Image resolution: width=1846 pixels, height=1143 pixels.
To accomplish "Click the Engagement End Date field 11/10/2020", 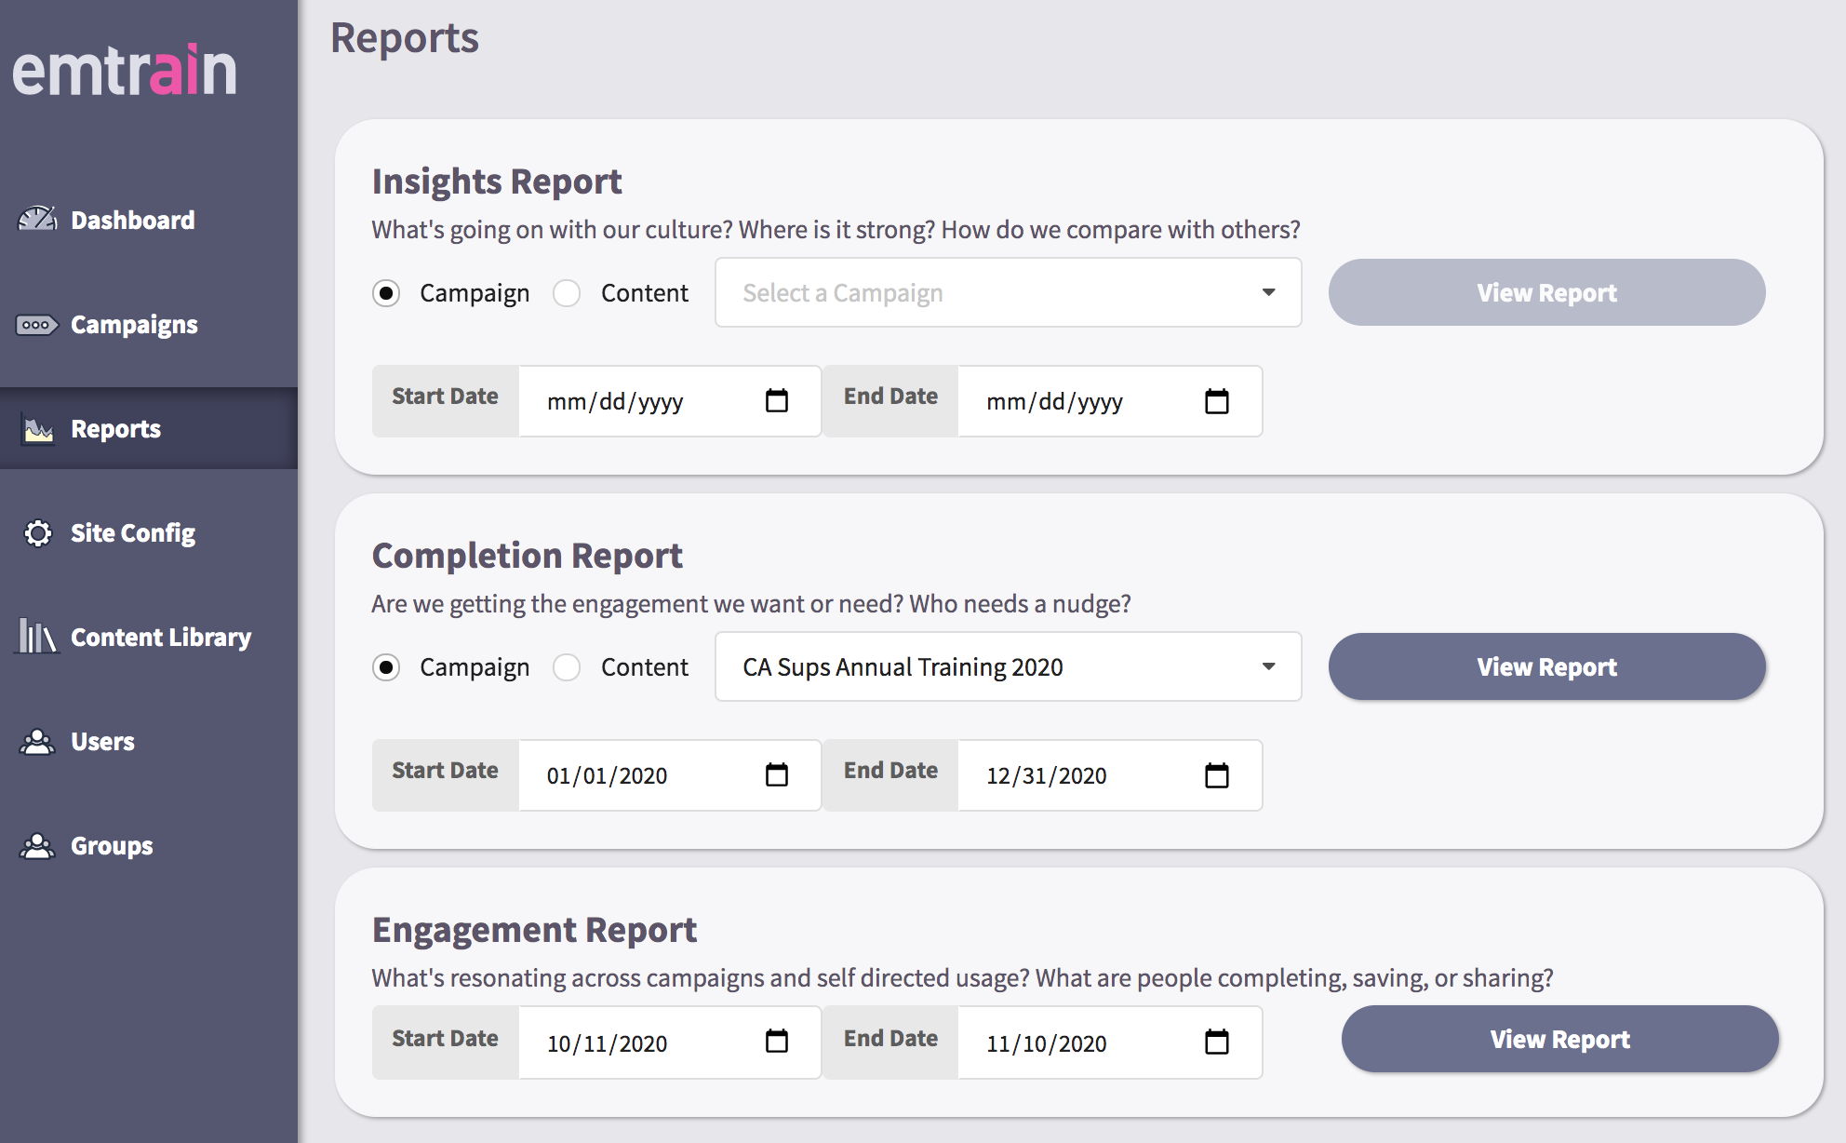I will [x=1110, y=1042].
